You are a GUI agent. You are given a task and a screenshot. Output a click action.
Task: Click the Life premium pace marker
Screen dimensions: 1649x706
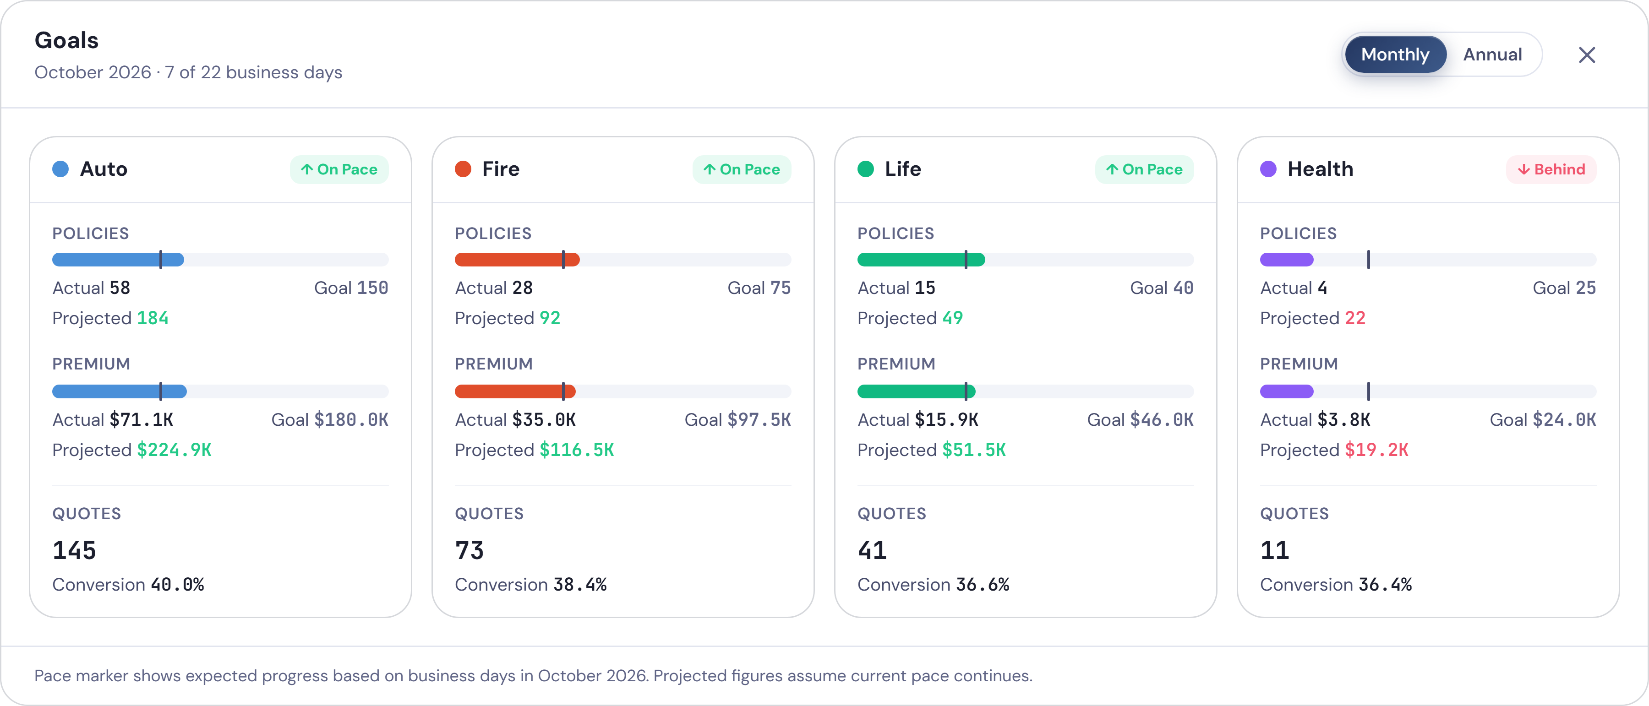pyautogui.click(x=966, y=392)
